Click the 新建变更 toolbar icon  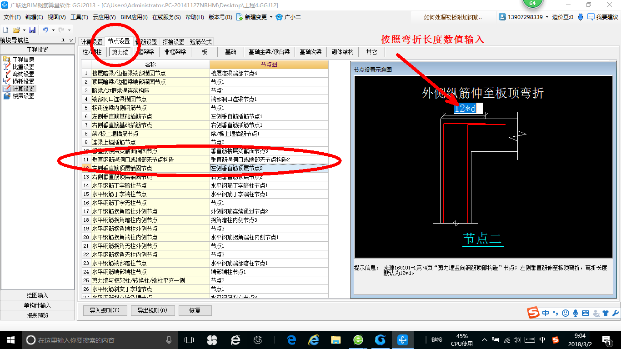[240, 17]
